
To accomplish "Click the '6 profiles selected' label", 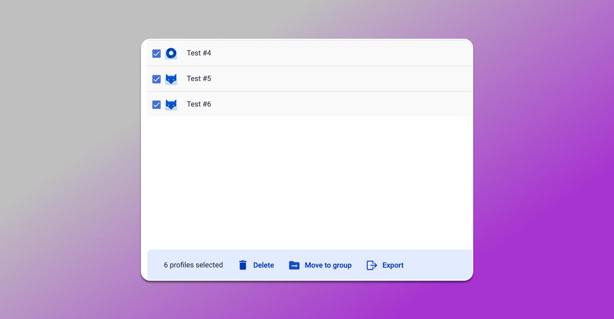I will coord(193,265).
